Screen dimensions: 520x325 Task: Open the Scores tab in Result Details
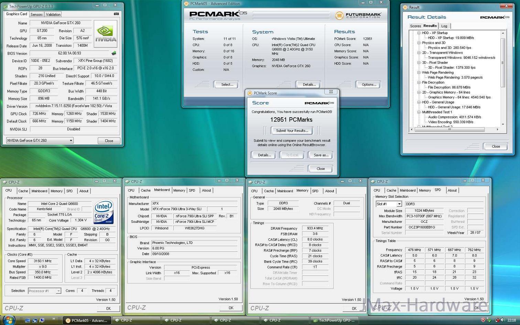pos(415,26)
